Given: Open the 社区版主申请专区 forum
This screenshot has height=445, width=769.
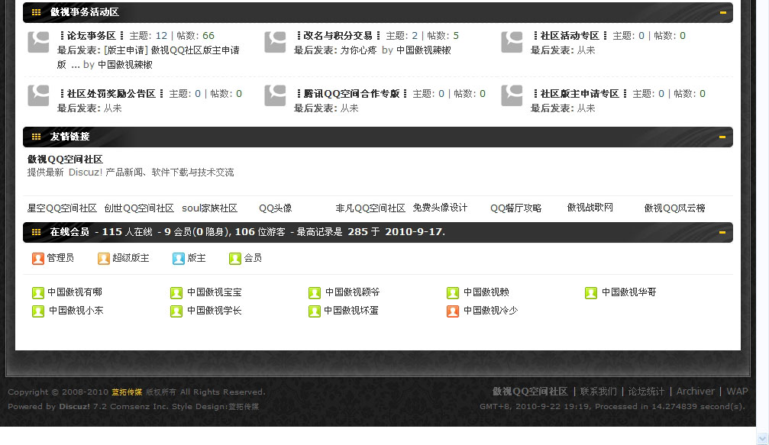Looking at the screenshot, I should (x=580, y=94).
